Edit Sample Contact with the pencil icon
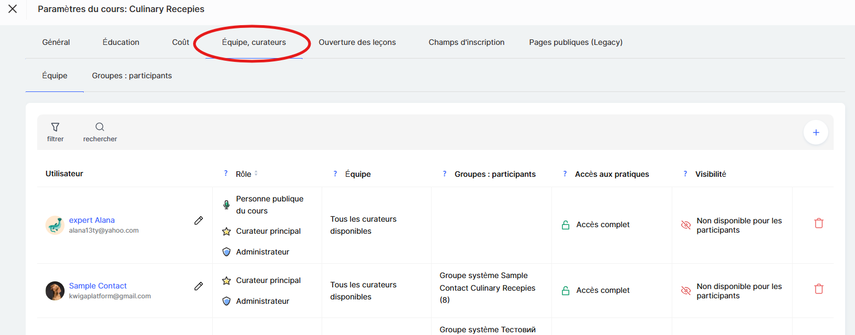This screenshot has width=855, height=335. (x=199, y=286)
